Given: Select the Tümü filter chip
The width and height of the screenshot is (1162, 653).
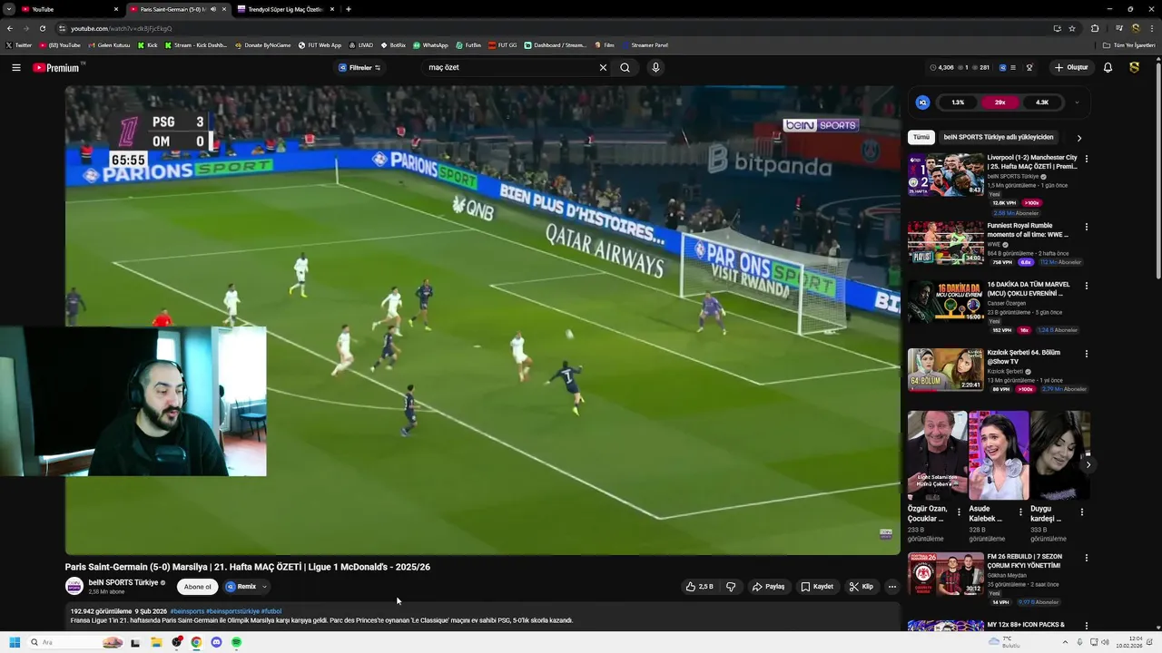Looking at the screenshot, I should click(921, 137).
